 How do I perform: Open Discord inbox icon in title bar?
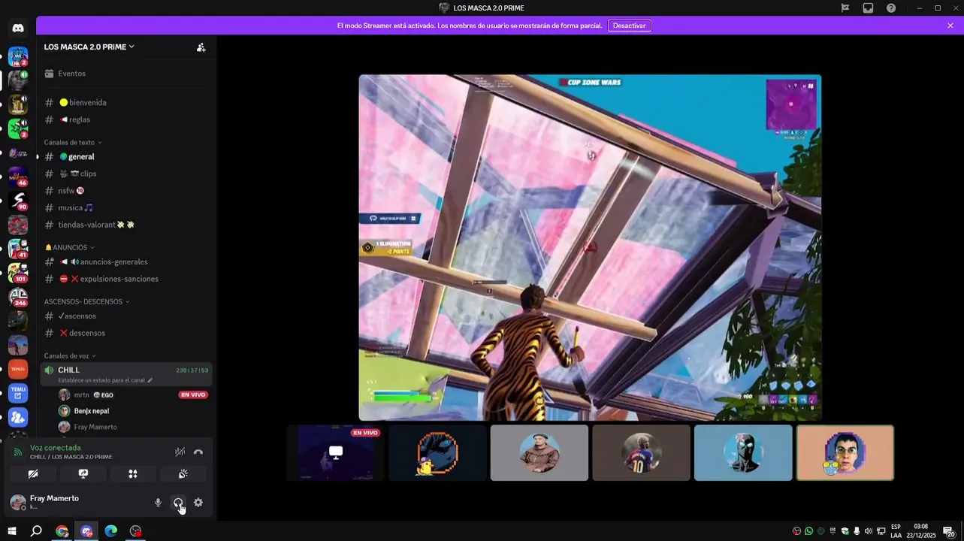click(x=868, y=8)
